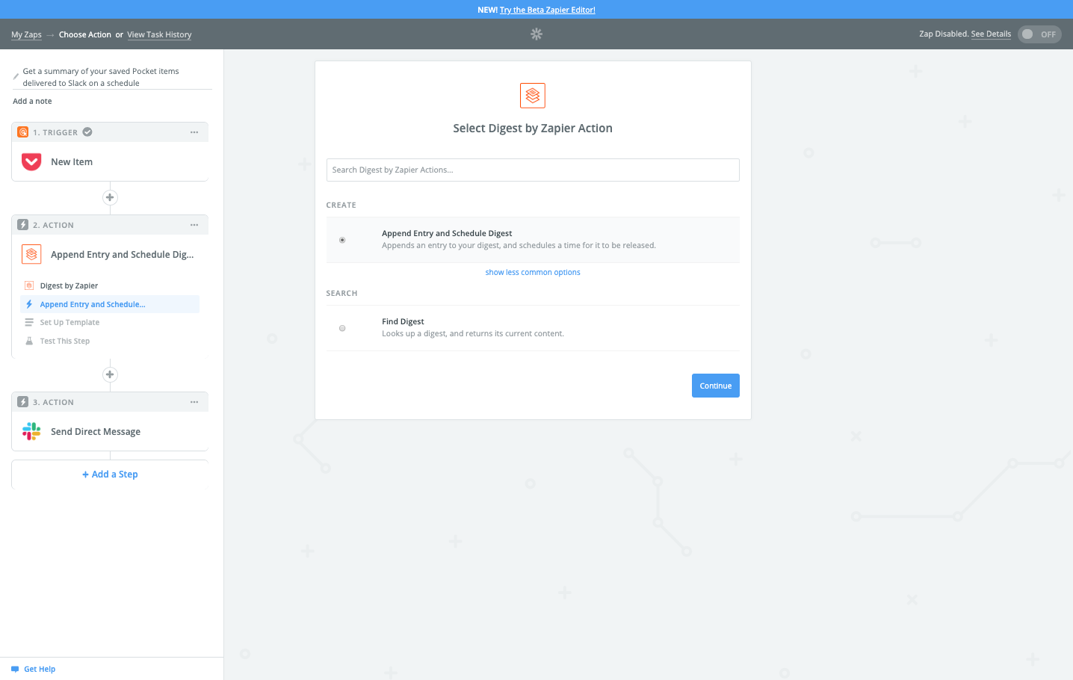Click the 1. TRIGGER label
The height and width of the screenshot is (680, 1073).
click(55, 133)
